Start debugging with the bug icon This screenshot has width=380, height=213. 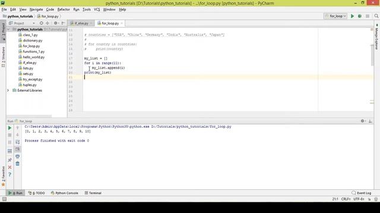360,16
